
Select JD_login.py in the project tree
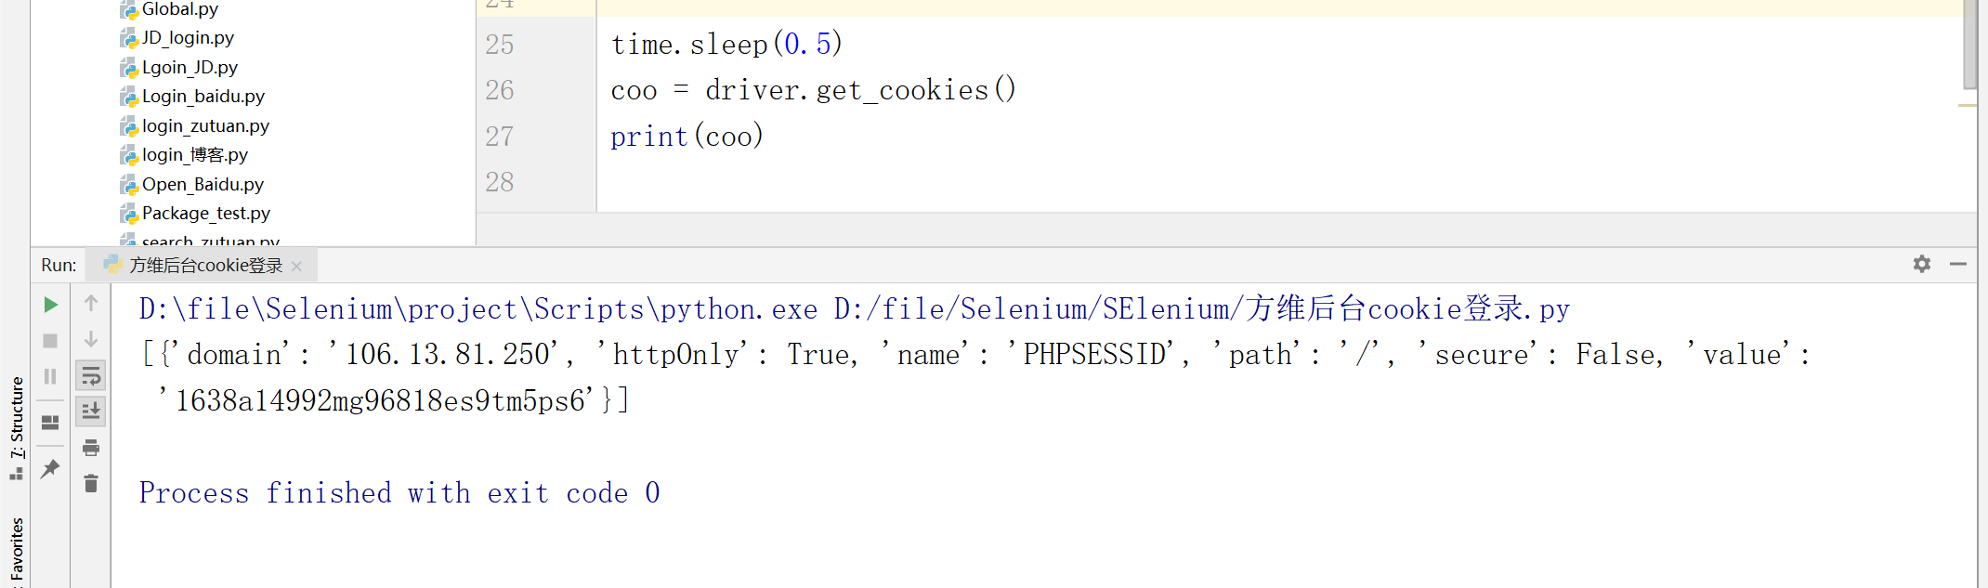pyautogui.click(x=188, y=38)
